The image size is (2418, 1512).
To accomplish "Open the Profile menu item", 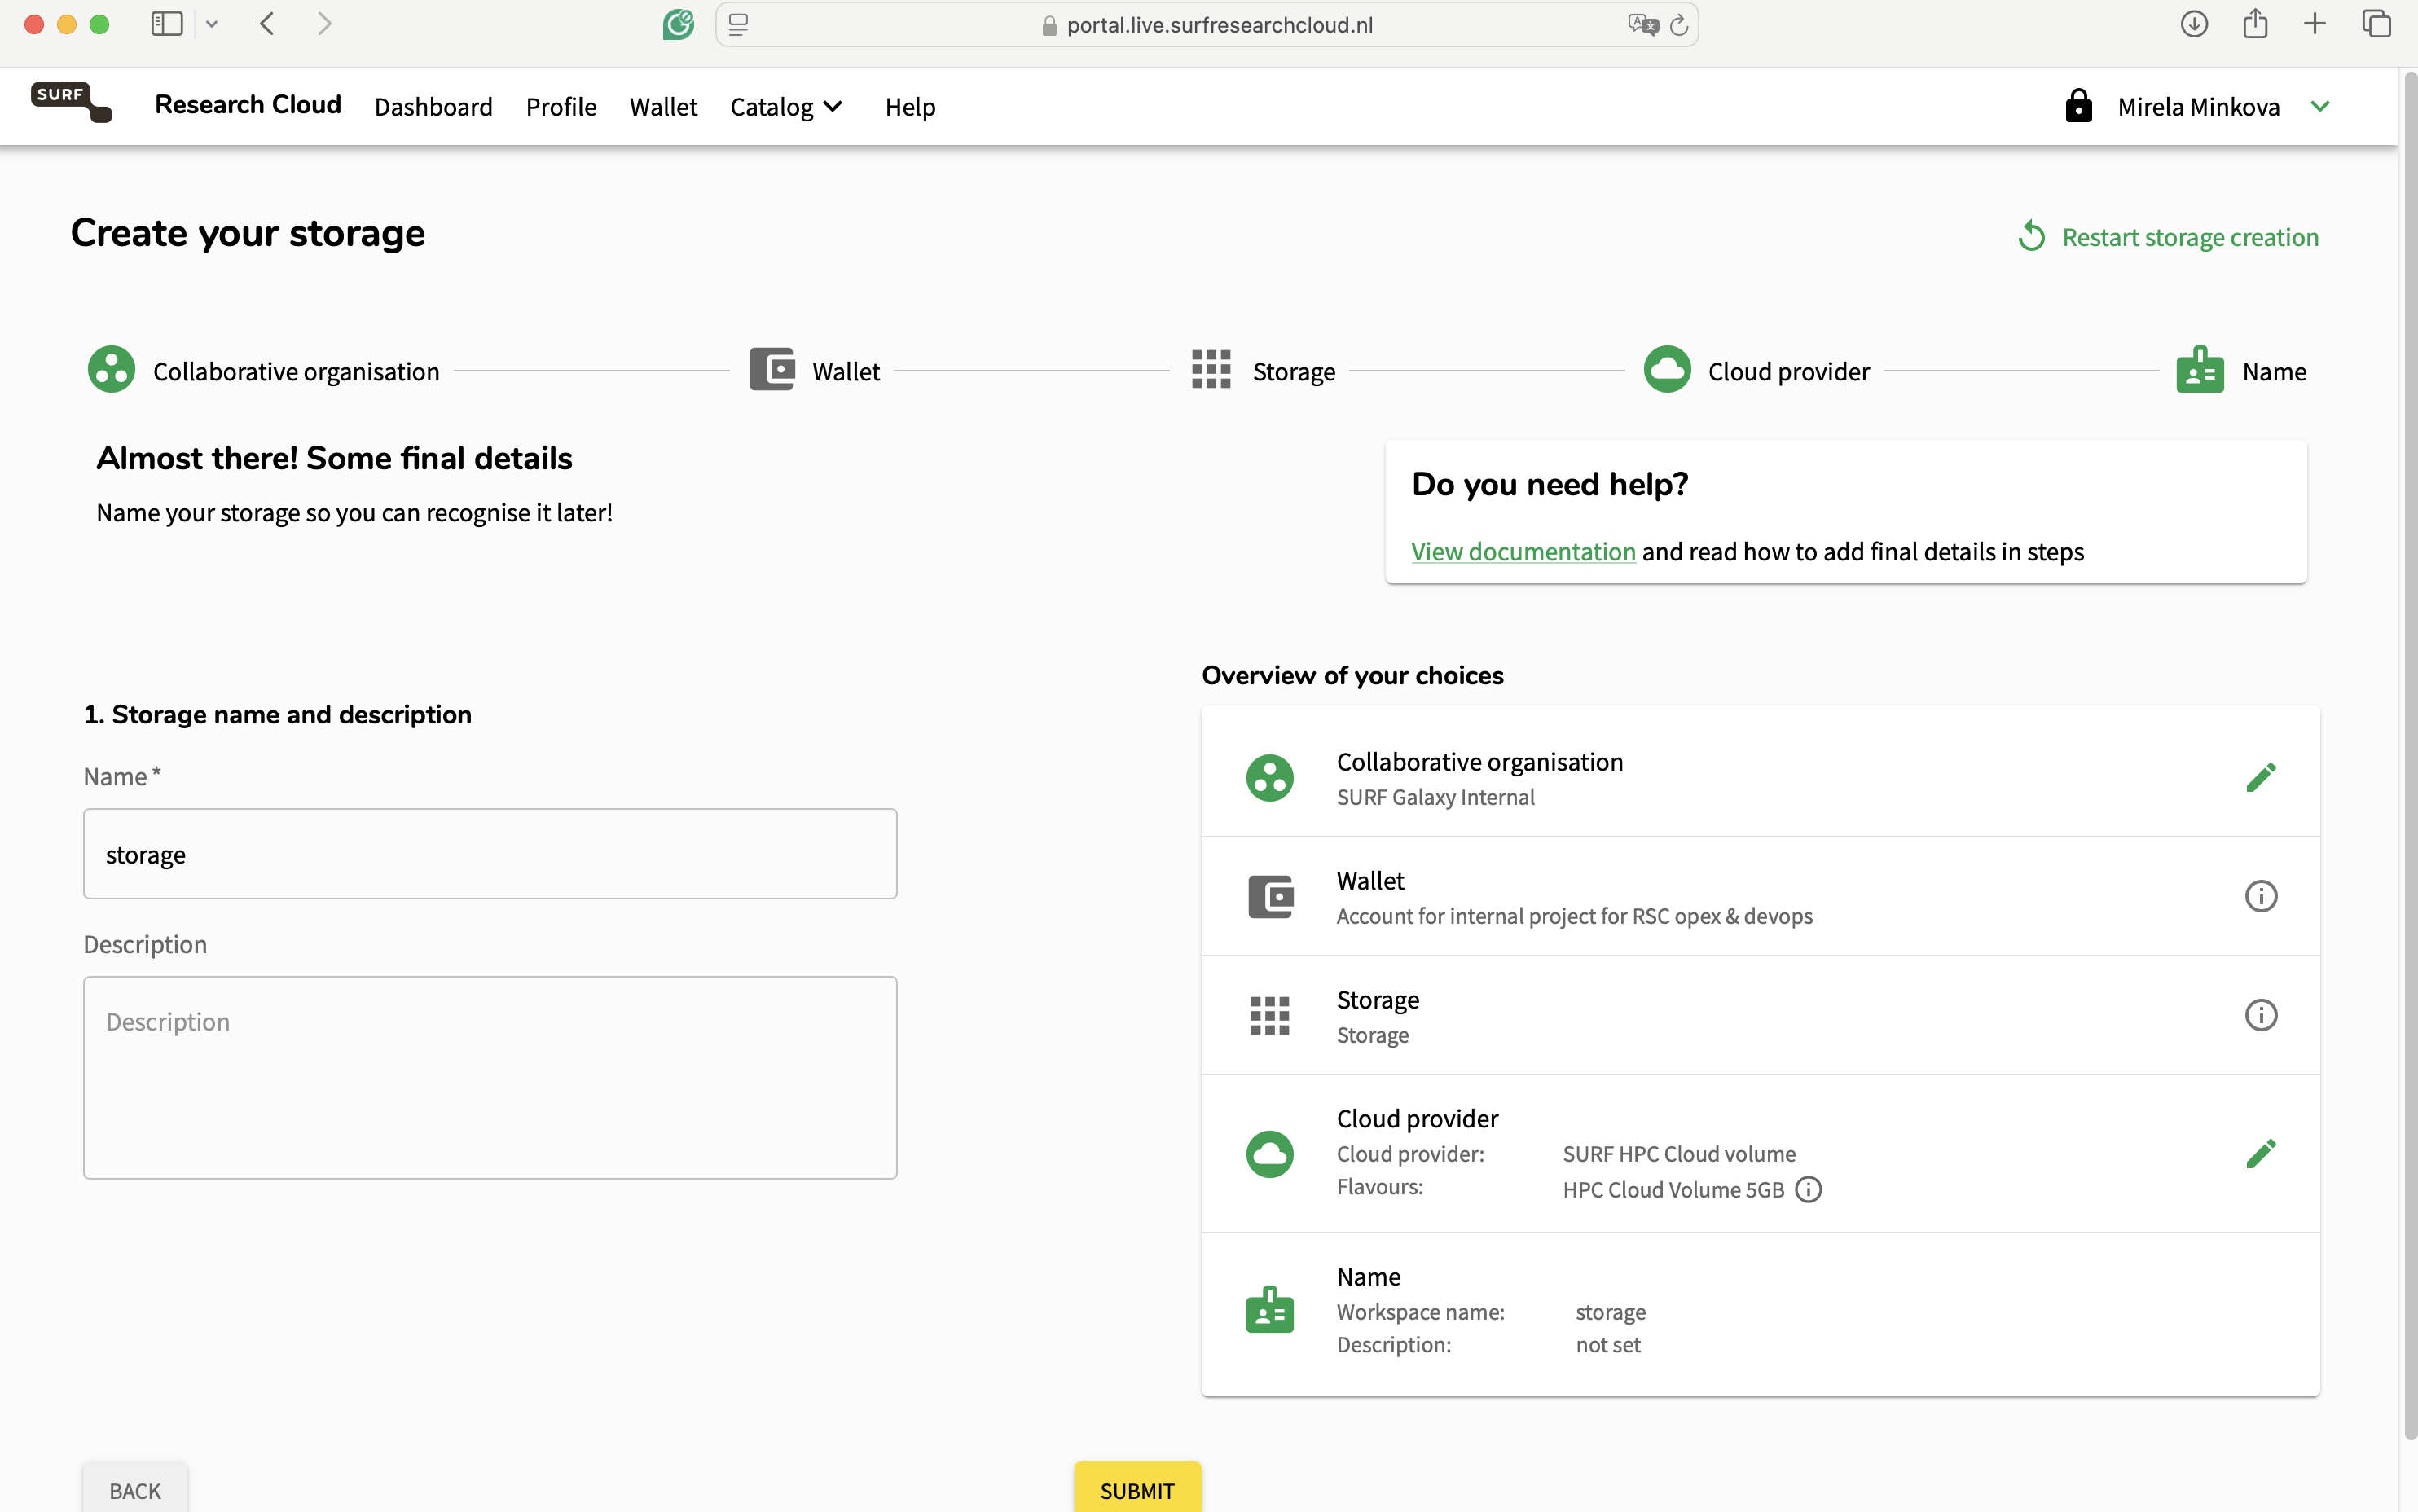I will click(x=561, y=106).
